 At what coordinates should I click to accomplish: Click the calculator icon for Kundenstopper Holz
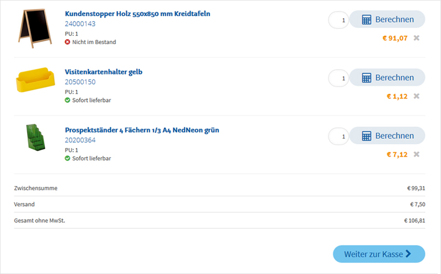tap(367, 20)
